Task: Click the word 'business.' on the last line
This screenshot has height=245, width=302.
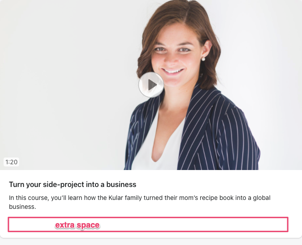Action: [x=22, y=207]
